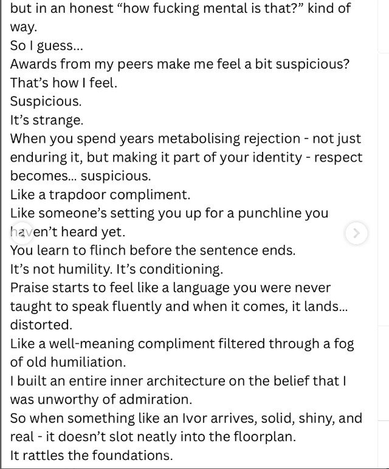389x469 pixels.
Task: Click the line "So I guess..."
Action: click(x=46, y=46)
